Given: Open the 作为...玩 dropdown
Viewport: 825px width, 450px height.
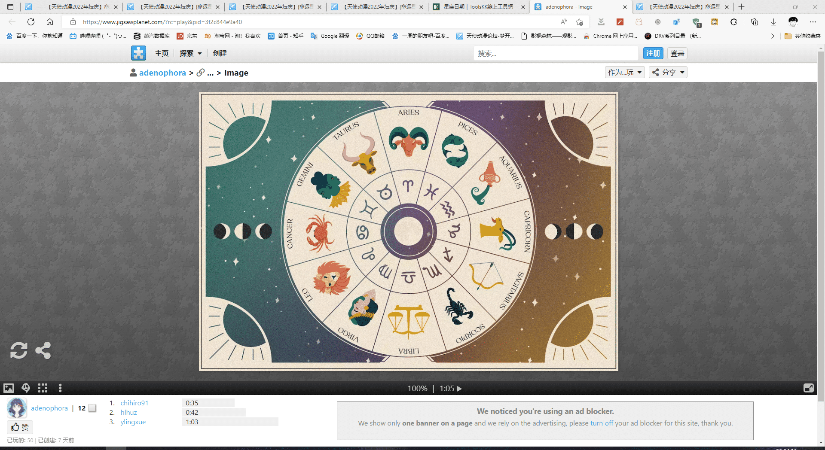Looking at the screenshot, I should pos(624,73).
